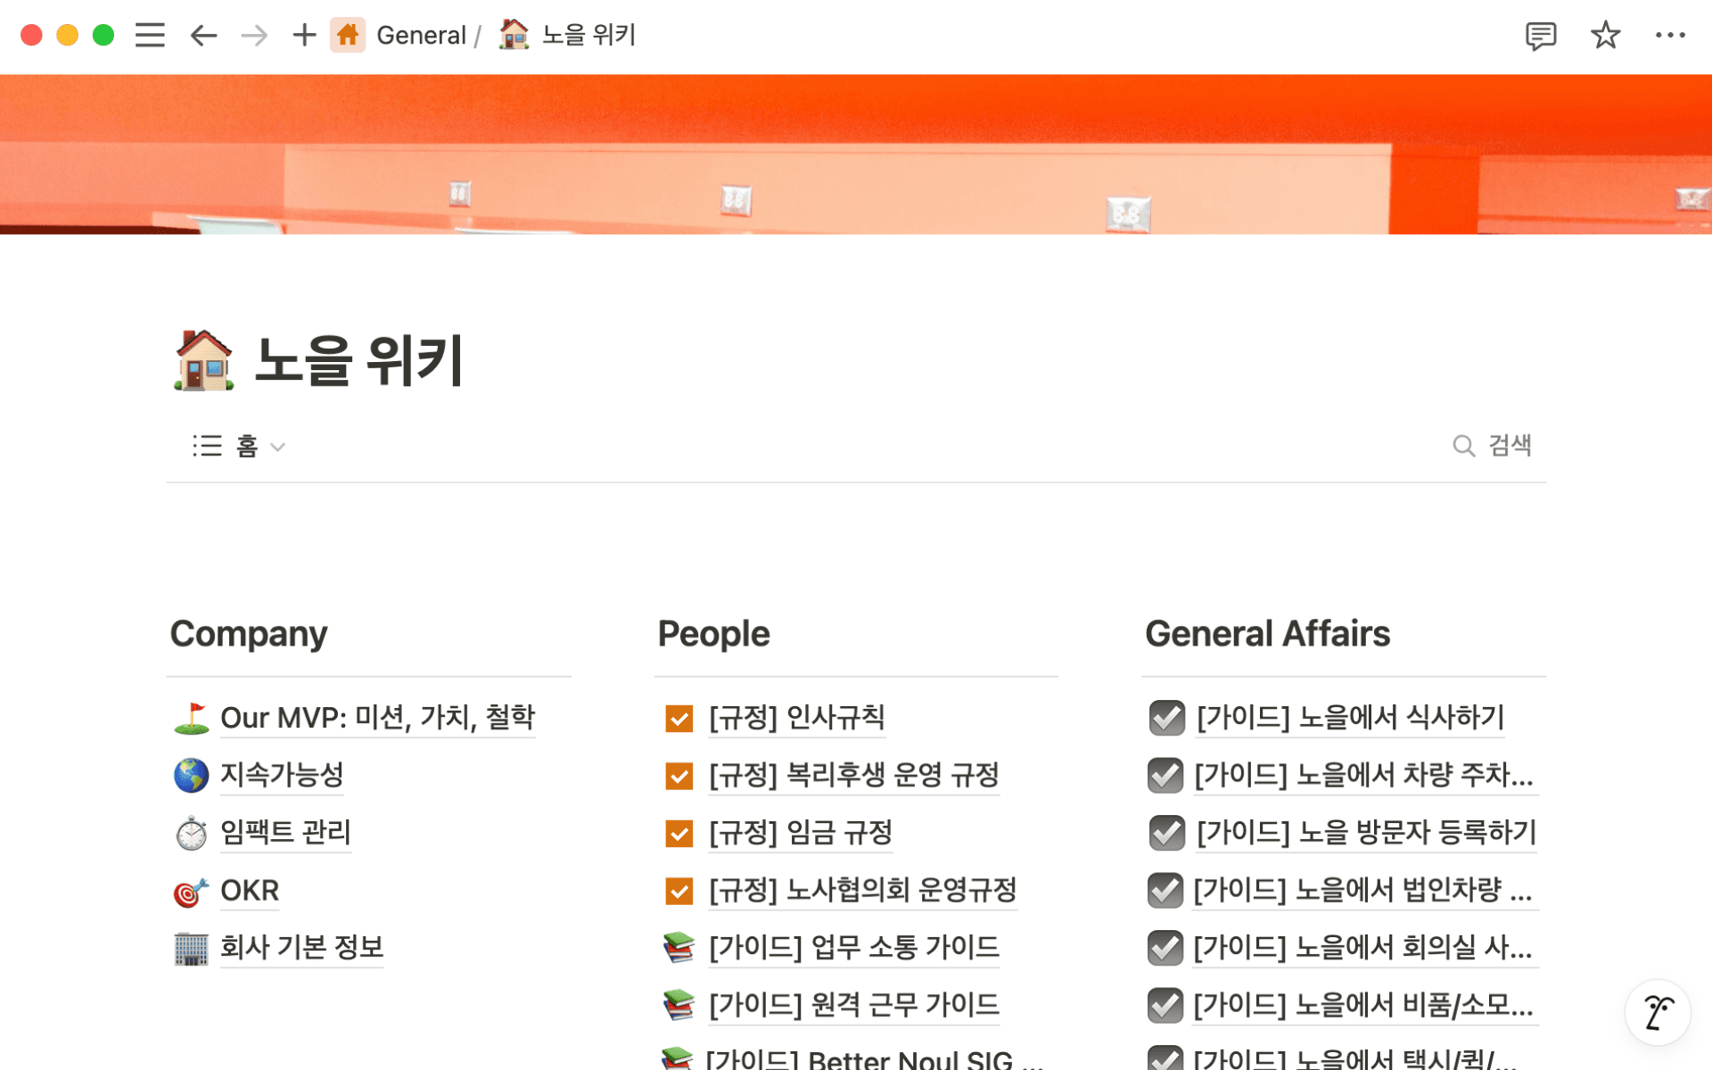The height and width of the screenshot is (1070, 1712).
Task: Click the orange cover image banner
Action: (856, 153)
